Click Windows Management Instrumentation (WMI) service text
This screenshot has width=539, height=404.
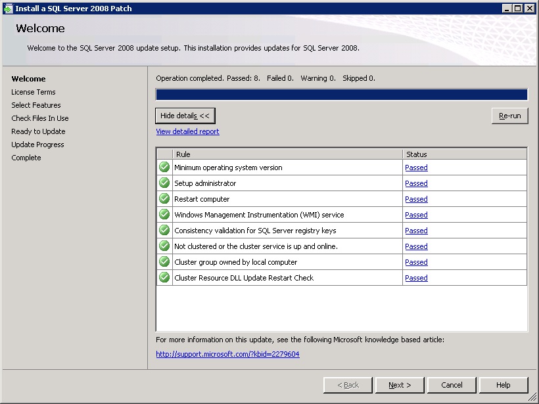click(x=259, y=215)
